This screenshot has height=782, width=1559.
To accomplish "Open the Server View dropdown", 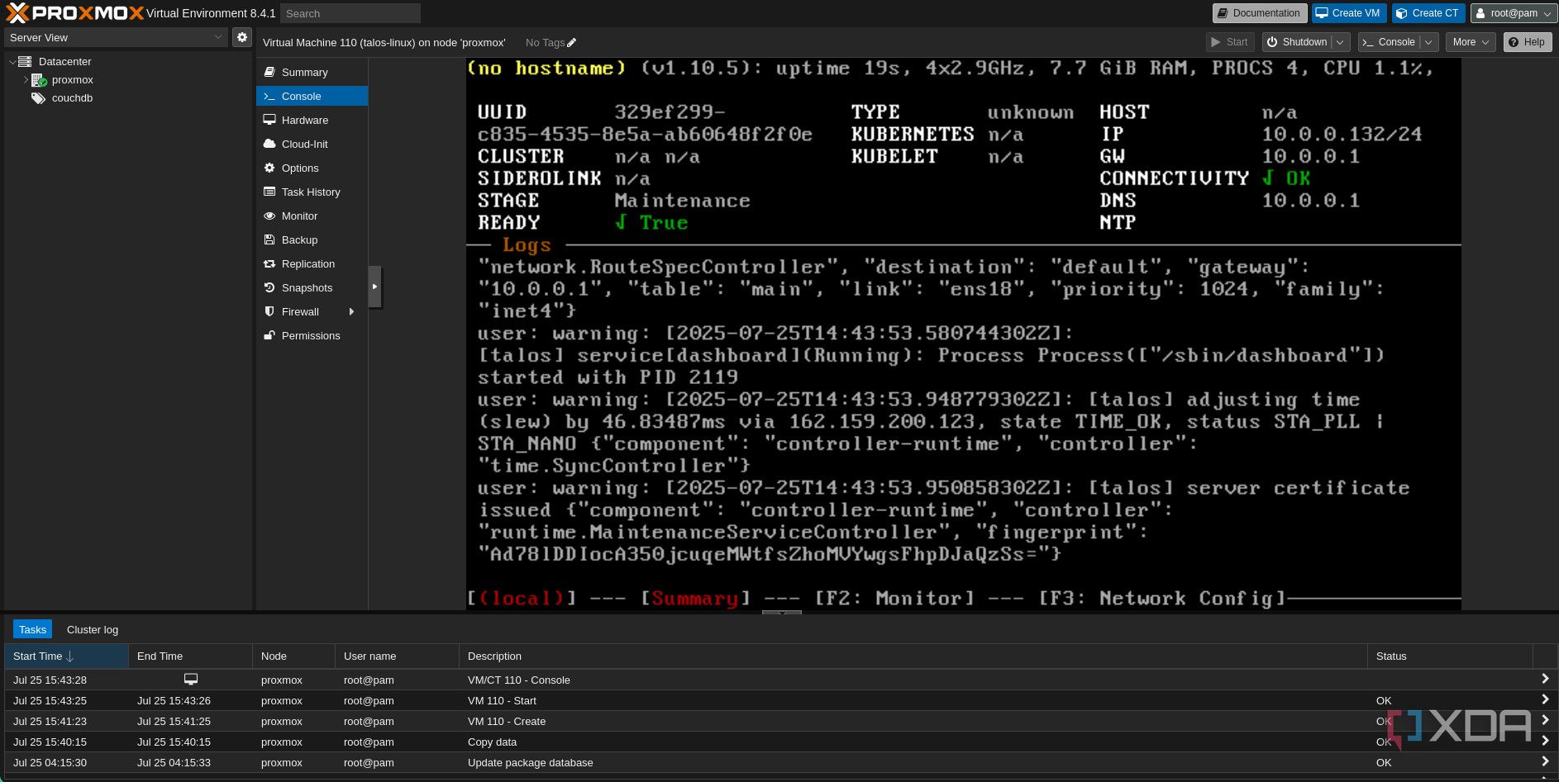I will (116, 37).
